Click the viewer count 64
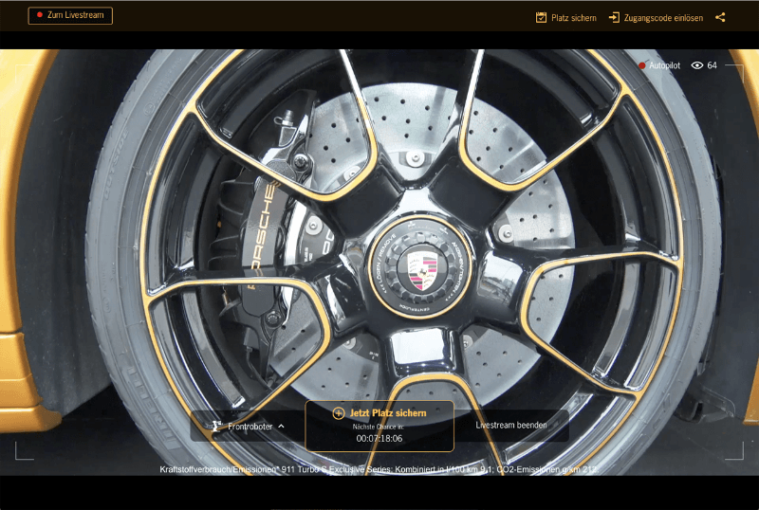 click(x=713, y=65)
